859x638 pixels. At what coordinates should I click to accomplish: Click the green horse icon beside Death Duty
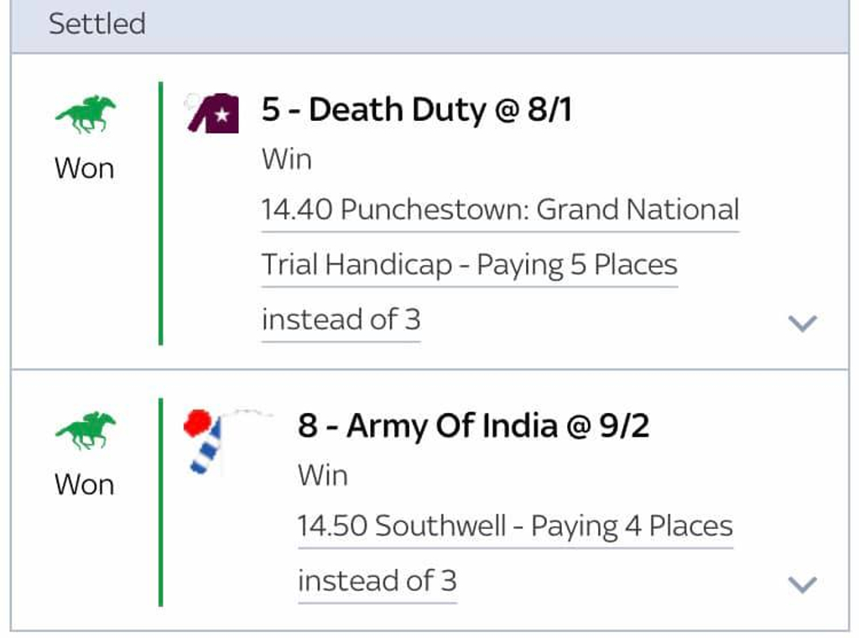86,114
